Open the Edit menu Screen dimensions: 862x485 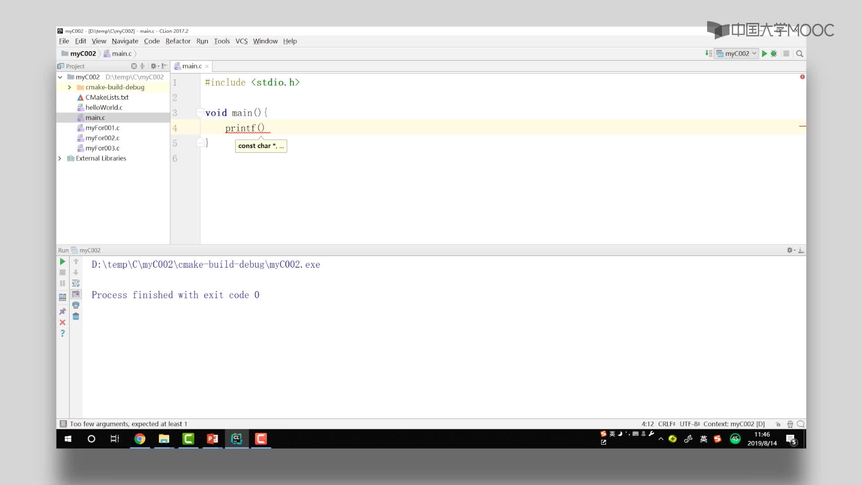(80, 41)
